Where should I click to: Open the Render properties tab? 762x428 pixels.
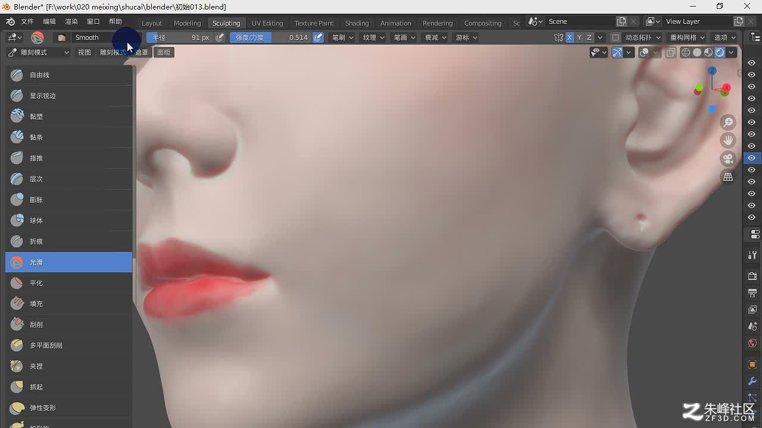click(752, 277)
